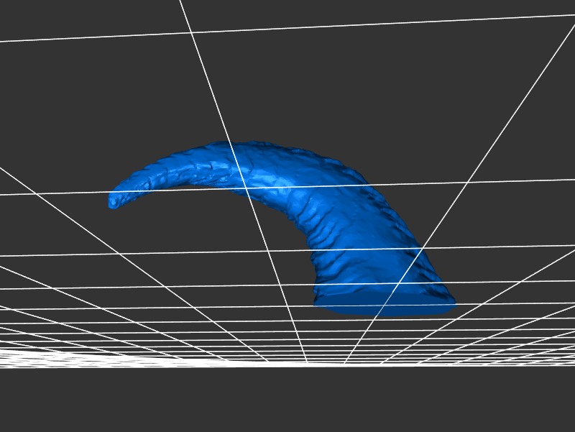Click the grid line intersection near the top edge
Viewport: 575px width, 432px height.
point(192,32)
